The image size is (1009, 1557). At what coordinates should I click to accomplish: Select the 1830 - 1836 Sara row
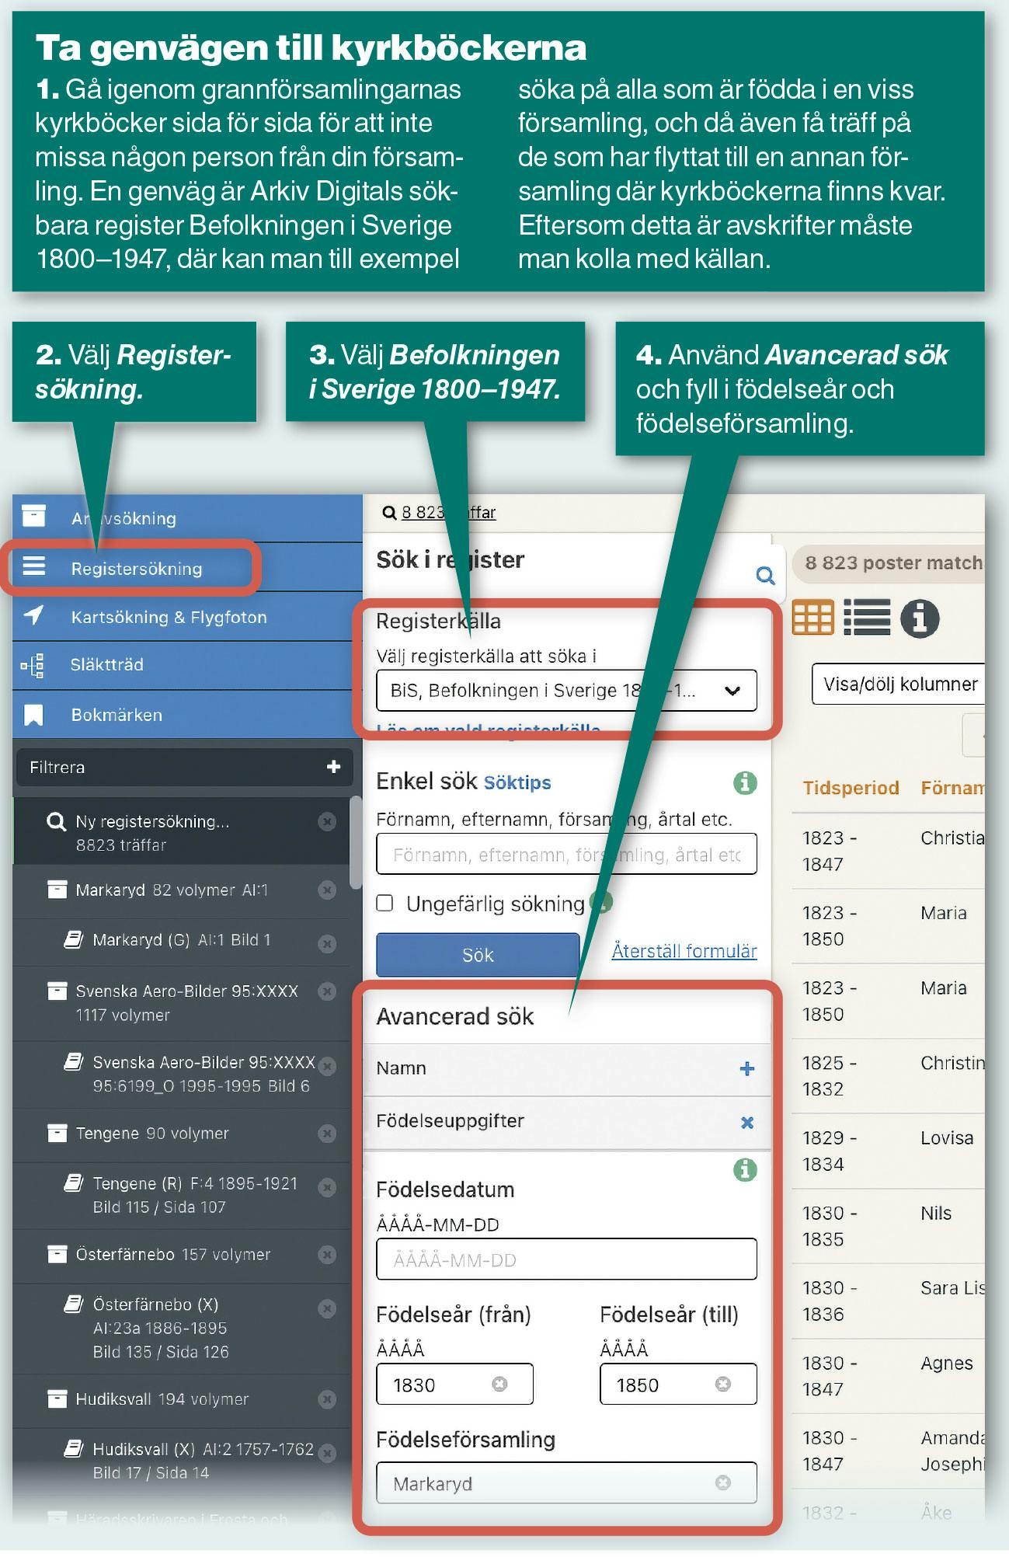tap(889, 1301)
